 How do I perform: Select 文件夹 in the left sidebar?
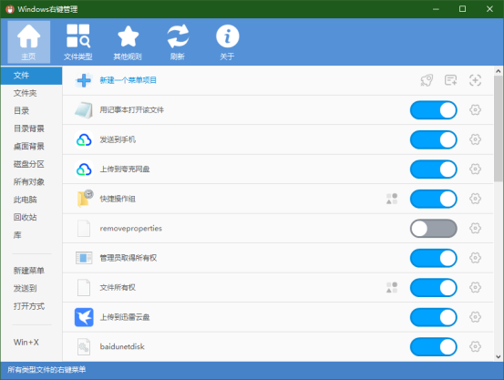26,93
